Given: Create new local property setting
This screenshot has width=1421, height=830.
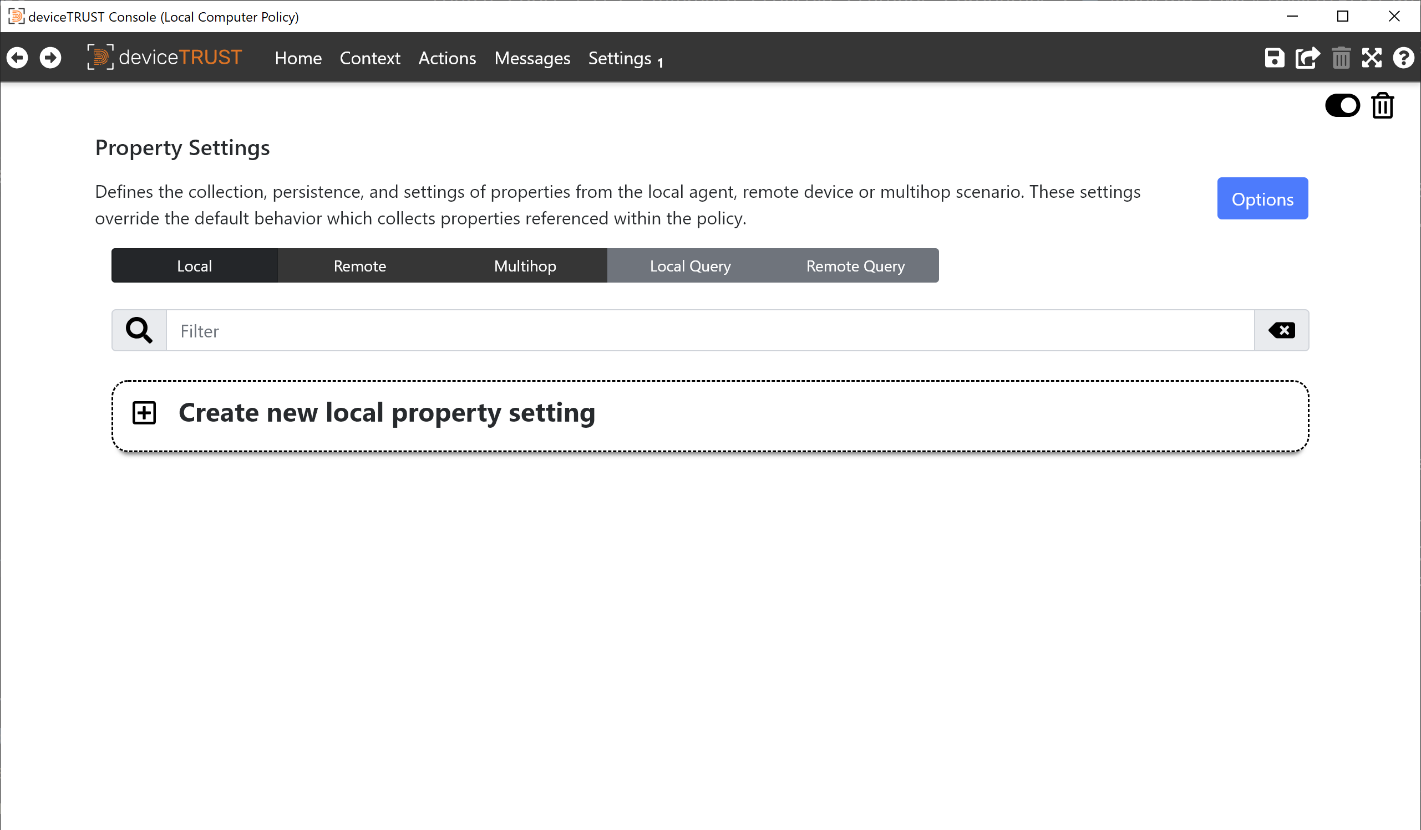Looking at the screenshot, I should click(387, 413).
